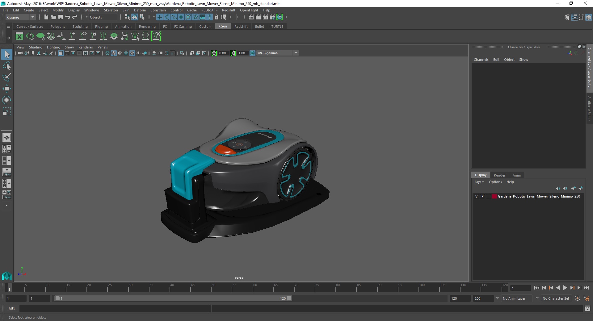
Task: Toggle sRGB color management icon
Action: pyautogui.click(x=252, y=53)
